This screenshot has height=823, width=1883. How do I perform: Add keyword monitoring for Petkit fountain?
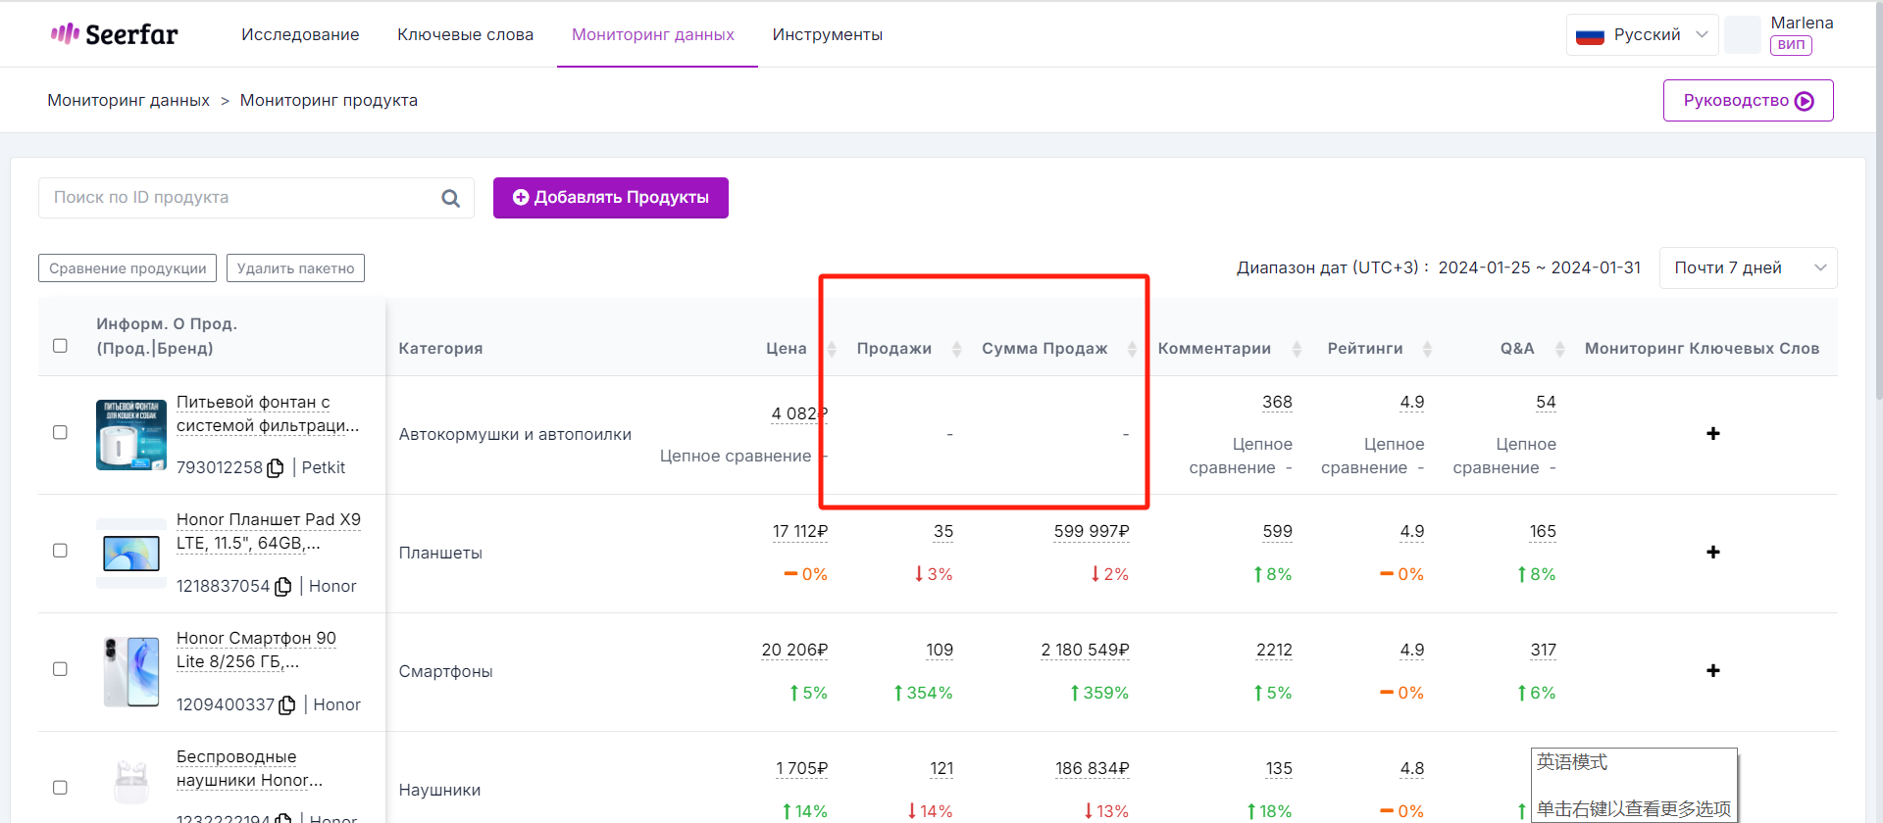pos(1712,434)
